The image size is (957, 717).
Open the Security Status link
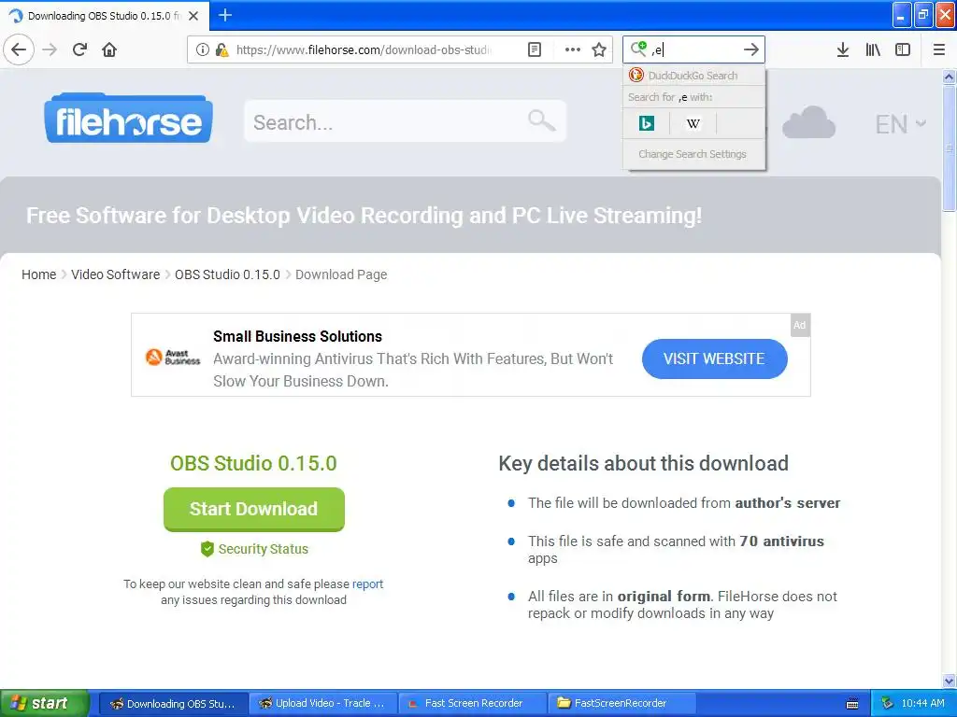click(x=263, y=549)
